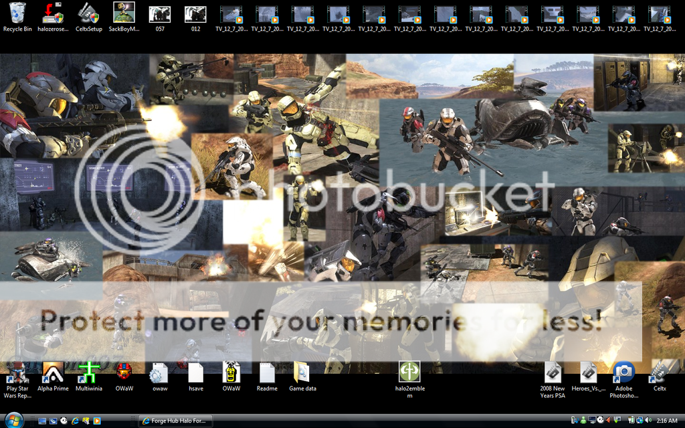
Task: Open the Readme text file
Action: point(267,372)
